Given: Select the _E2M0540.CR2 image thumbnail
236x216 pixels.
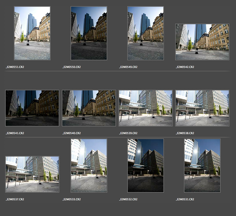Looking at the screenshot, I should tap(89, 108).
